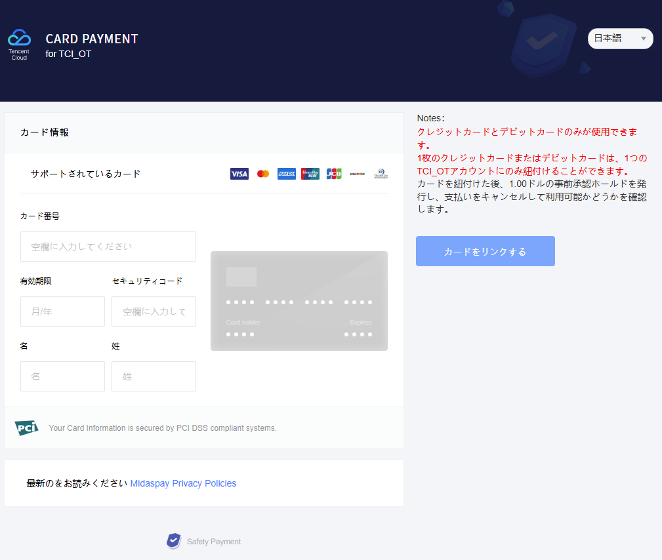Click the Discover card icon
Screen dimensions: 662x560
tap(357, 174)
